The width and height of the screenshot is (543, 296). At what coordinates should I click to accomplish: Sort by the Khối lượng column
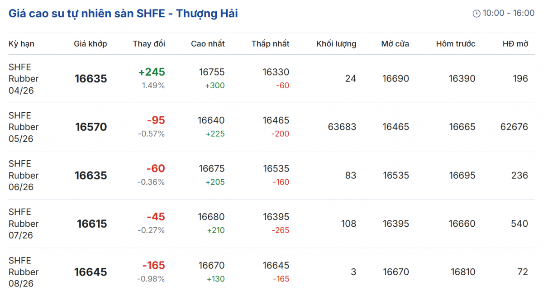coord(336,44)
